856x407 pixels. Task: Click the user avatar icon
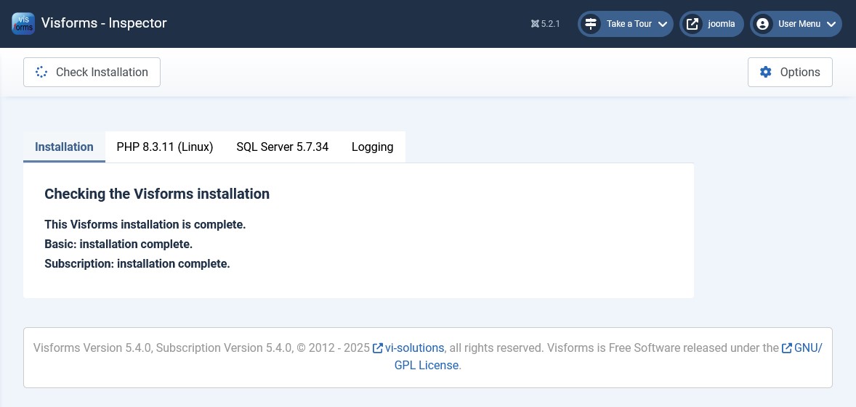point(762,24)
